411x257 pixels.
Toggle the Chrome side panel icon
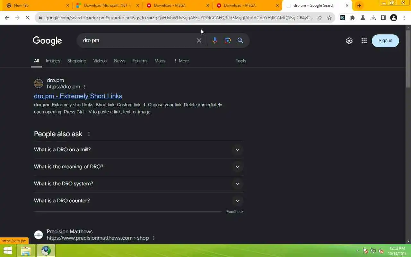click(383, 18)
